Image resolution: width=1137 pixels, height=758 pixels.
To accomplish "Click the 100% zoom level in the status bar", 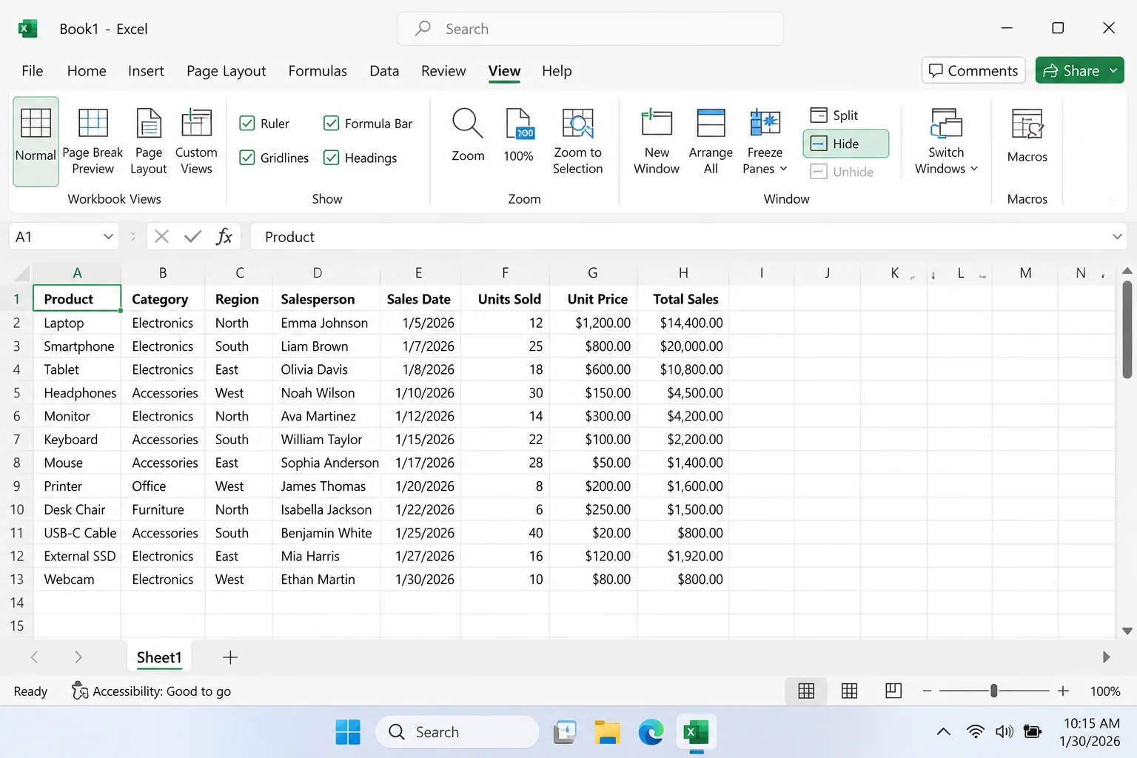I will (1105, 691).
